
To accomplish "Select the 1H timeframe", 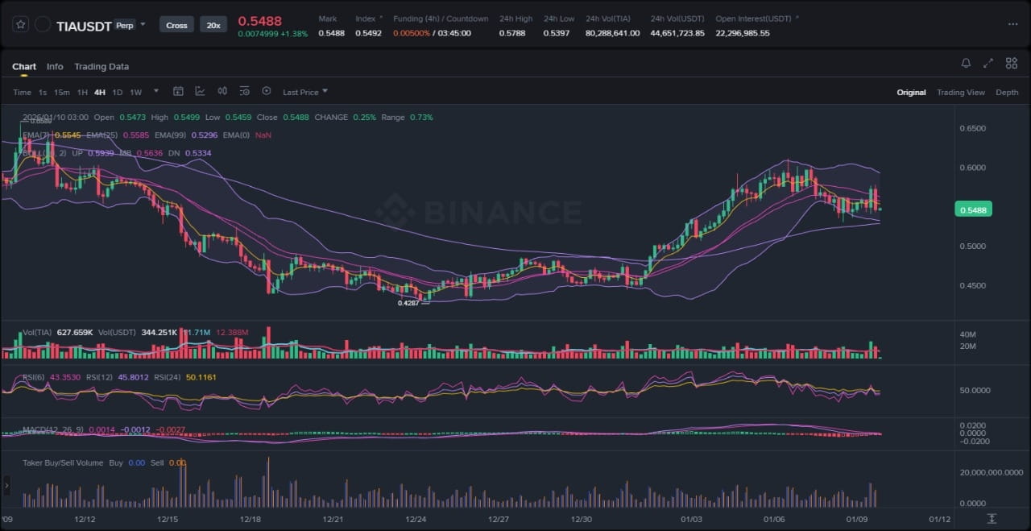I will click(82, 93).
